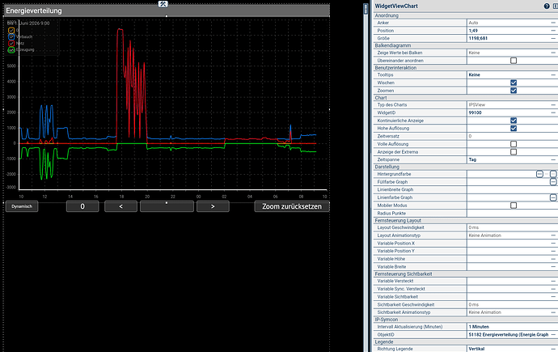Image resolution: width=558 pixels, height=352 pixels.
Task: Open the first ellipsis button for Hintergrundfarbe
Action: (x=539, y=174)
